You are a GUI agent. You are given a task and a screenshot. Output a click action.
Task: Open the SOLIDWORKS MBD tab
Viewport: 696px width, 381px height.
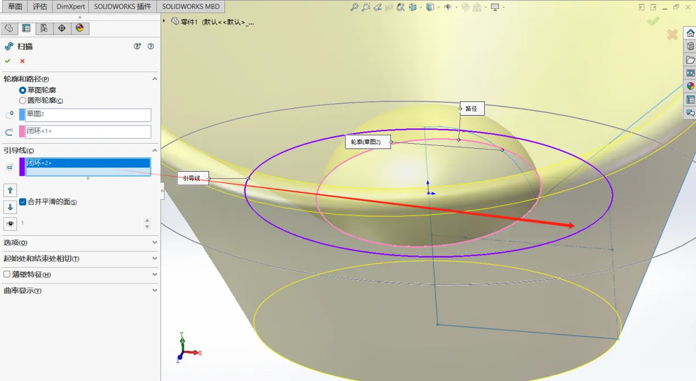[190, 7]
